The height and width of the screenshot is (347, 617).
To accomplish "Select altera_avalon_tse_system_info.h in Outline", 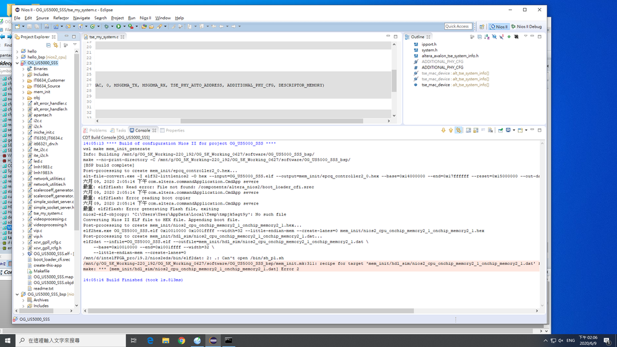I will tap(449, 56).
